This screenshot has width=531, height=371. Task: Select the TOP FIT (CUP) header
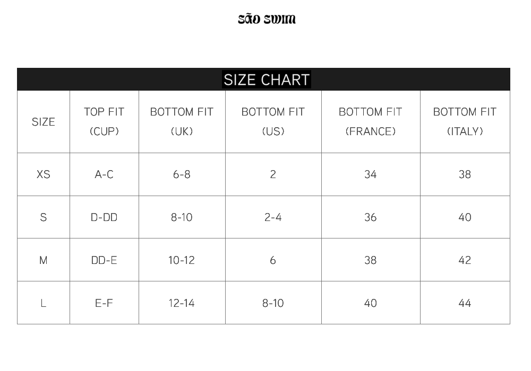pyautogui.click(x=104, y=122)
